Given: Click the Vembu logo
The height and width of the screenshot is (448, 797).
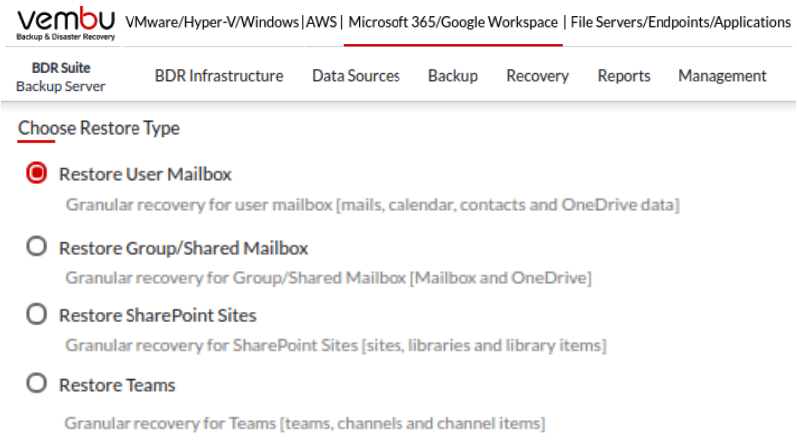Looking at the screenshot, I should coord(65,24).
